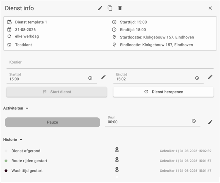
Task: Click the Eindlocatie Klokgebouw 157 text
Action: [x=156, y=45]
